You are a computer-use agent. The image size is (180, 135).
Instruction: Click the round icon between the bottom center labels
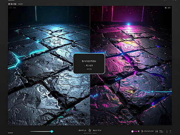(90, 130)
